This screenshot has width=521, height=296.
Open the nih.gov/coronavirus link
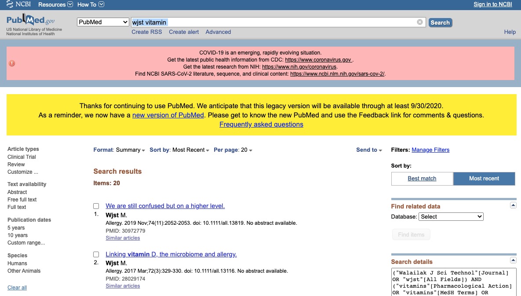pyautogui.click(x=299, y=67)
